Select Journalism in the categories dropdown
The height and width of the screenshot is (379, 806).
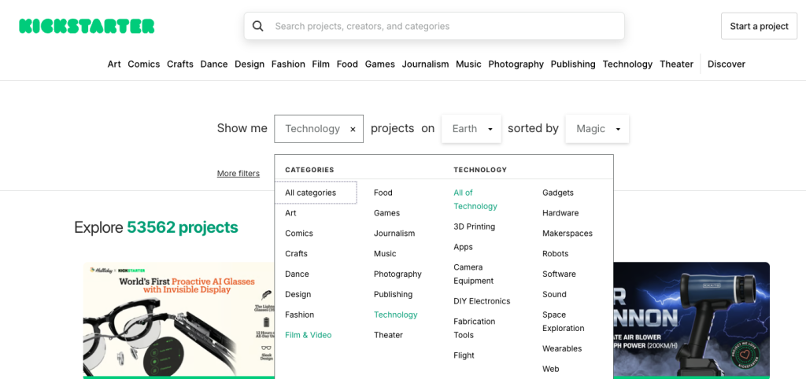tap(394, 234)
